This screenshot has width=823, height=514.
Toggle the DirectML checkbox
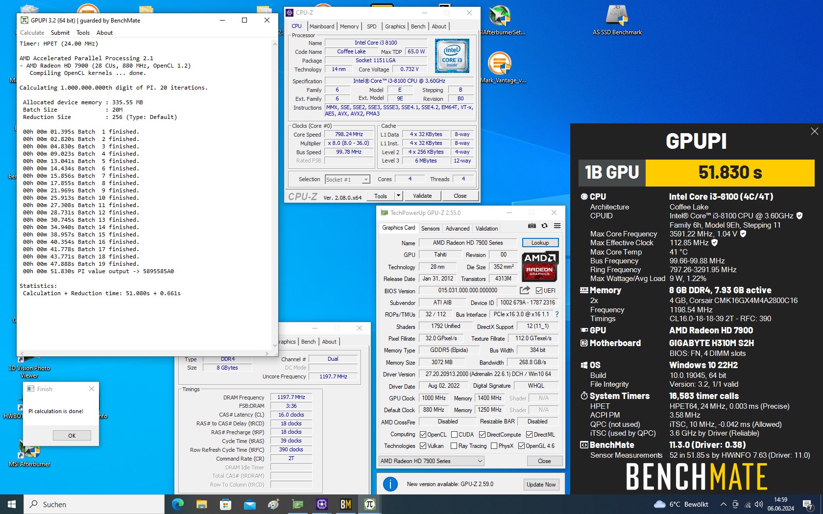pos(529,435)
